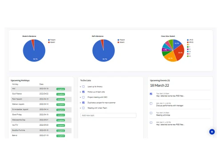Click the Completed badge for Good Friday

[61, 115]
